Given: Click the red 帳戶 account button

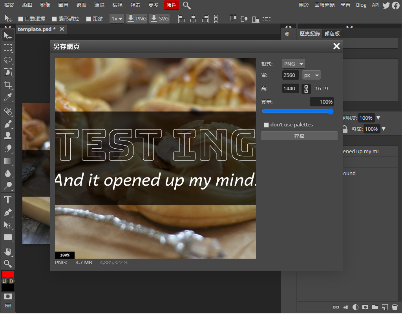Looking at the screenshot, I should tap(172, 5).
